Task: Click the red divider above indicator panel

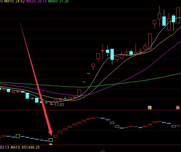Action: (90, 110)
